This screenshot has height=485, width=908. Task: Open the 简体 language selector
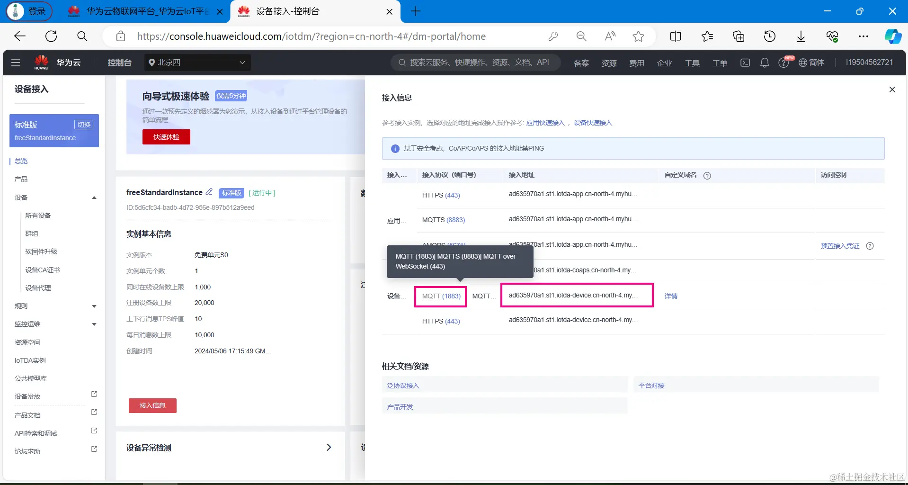click(811, 63)
